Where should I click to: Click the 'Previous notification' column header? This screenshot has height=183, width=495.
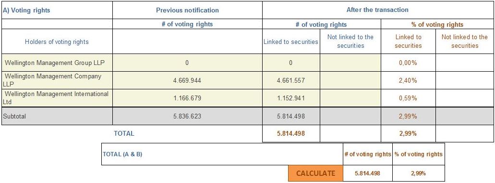pos(187,10)
